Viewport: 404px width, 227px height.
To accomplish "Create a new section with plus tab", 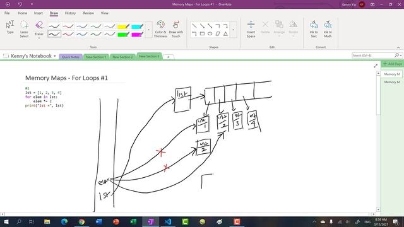I will click(x=168, y=57).
